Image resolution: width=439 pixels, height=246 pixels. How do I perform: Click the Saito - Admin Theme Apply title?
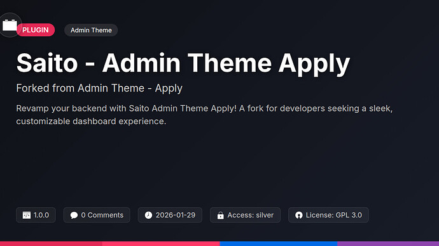[x=183, y=63]
